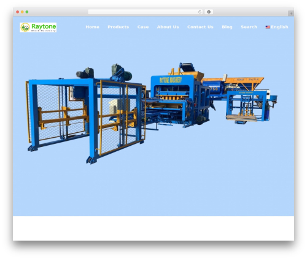Click the round extension icon beside address bar

coord(209,12)
